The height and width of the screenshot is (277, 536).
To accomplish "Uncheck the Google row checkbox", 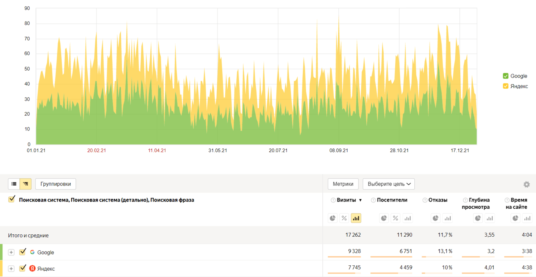I will pos(23,252).
